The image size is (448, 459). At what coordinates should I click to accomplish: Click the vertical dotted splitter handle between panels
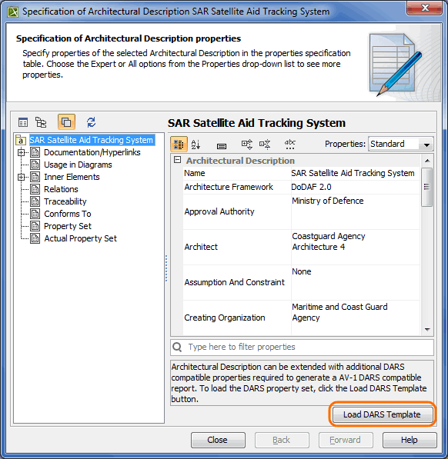[x=166, y=268]
